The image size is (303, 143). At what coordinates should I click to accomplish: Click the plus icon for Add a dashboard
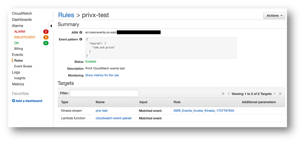point(13,101)
